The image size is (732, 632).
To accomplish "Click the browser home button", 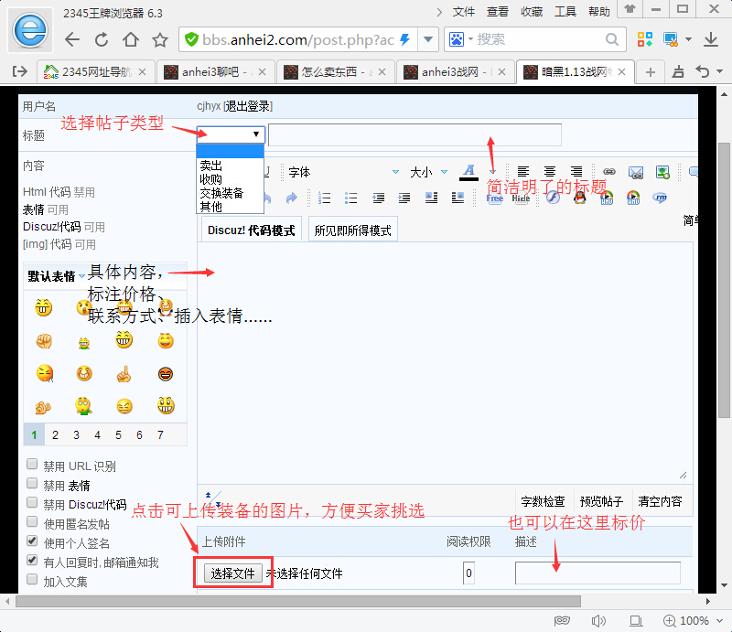I will click(x=131, y=39).
